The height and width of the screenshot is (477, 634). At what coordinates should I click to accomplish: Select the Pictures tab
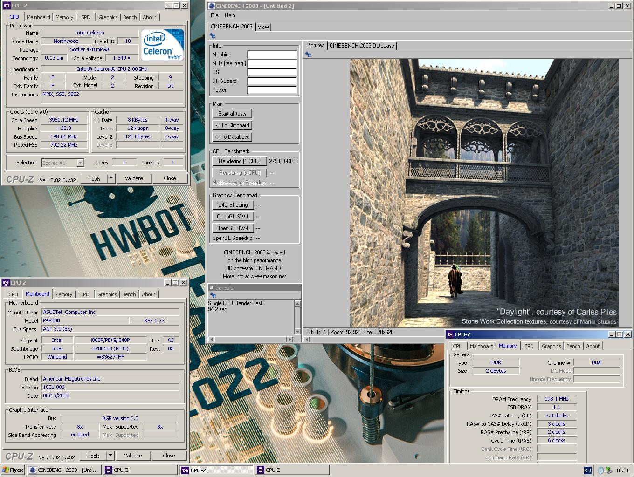click(315, 45)
